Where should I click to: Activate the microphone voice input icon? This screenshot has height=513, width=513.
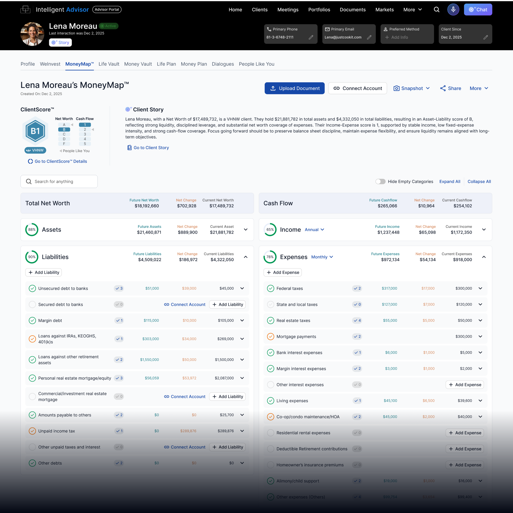[x=453, y=9]
